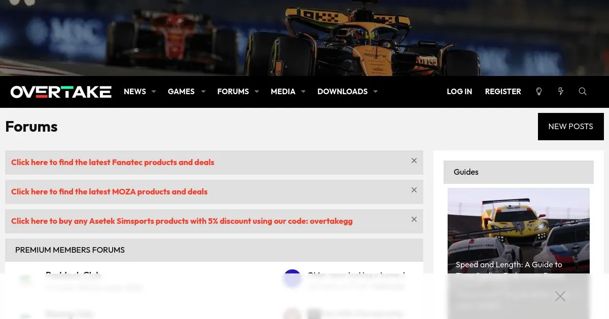Open the Games nav item
Screen dimensions: 609x319
[181, 92]
